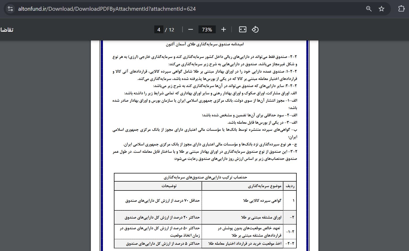The height and width of the screenshot is (251, 409).
Task: Click the PDF title text at left of toolbar
Action: (7, 30)
